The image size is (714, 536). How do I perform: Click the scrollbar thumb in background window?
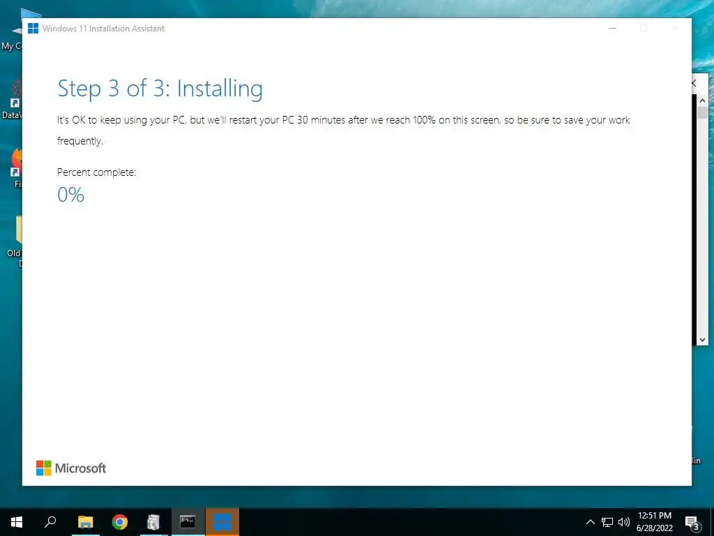tap(702, 112)
